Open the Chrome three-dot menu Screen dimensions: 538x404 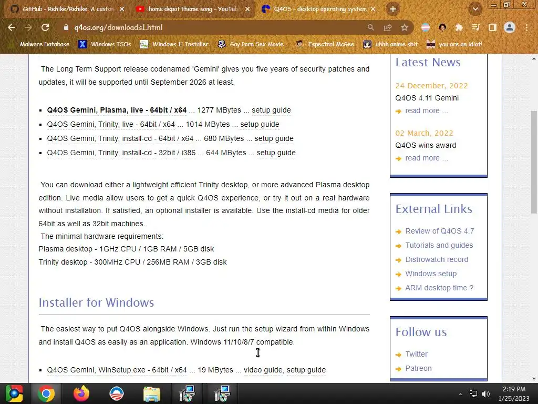[526, 27]
